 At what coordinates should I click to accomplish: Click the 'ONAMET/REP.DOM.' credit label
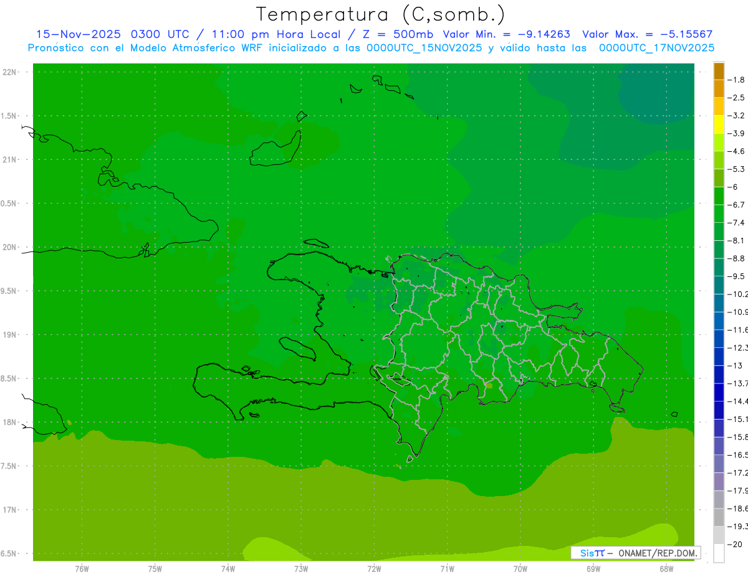[657, 553]
